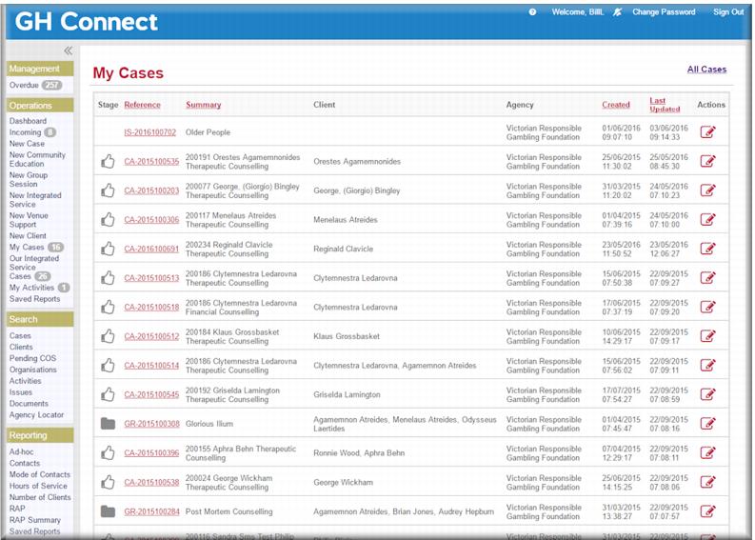
Task: Edit case CA-2015100545 via action icon
Action: (707, 394)
